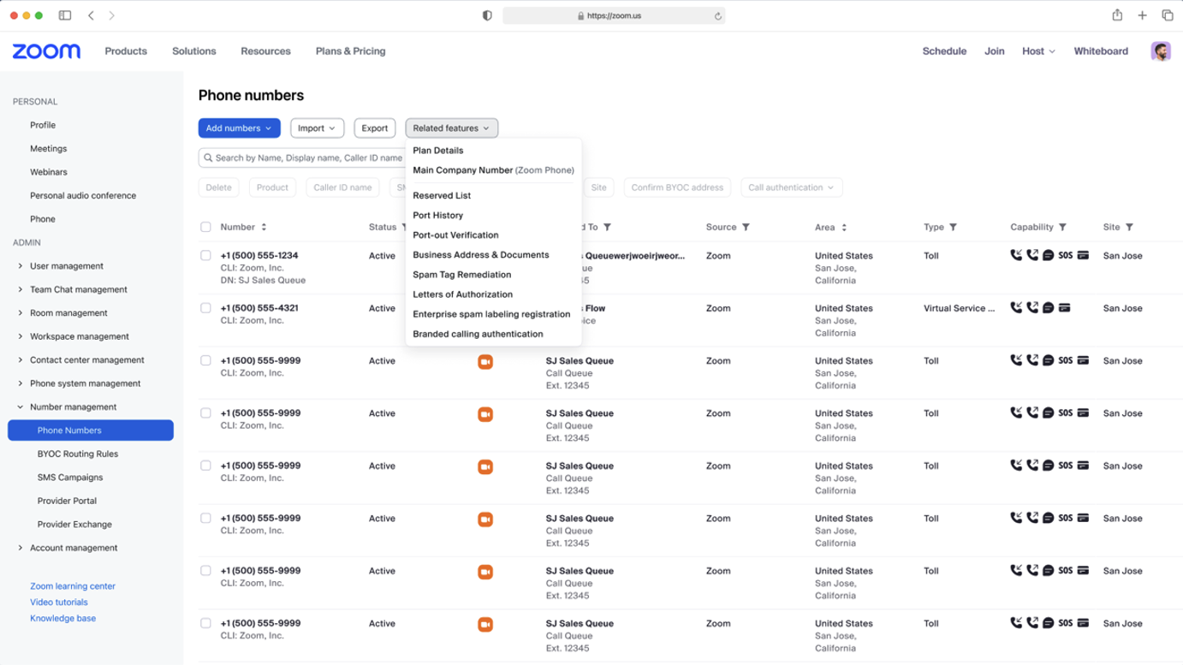This screenshot has height=665, width=1183.
Task: Focus the phone number search field
Action: pyautogui.click(x=303, y=157)
